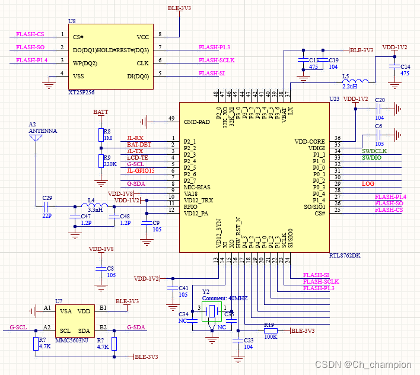The height and width of the screenshot is (375, 420).
Task: Click the Comment: 40MHZ text
Action: pyautogui.click(x=225, y=298)
